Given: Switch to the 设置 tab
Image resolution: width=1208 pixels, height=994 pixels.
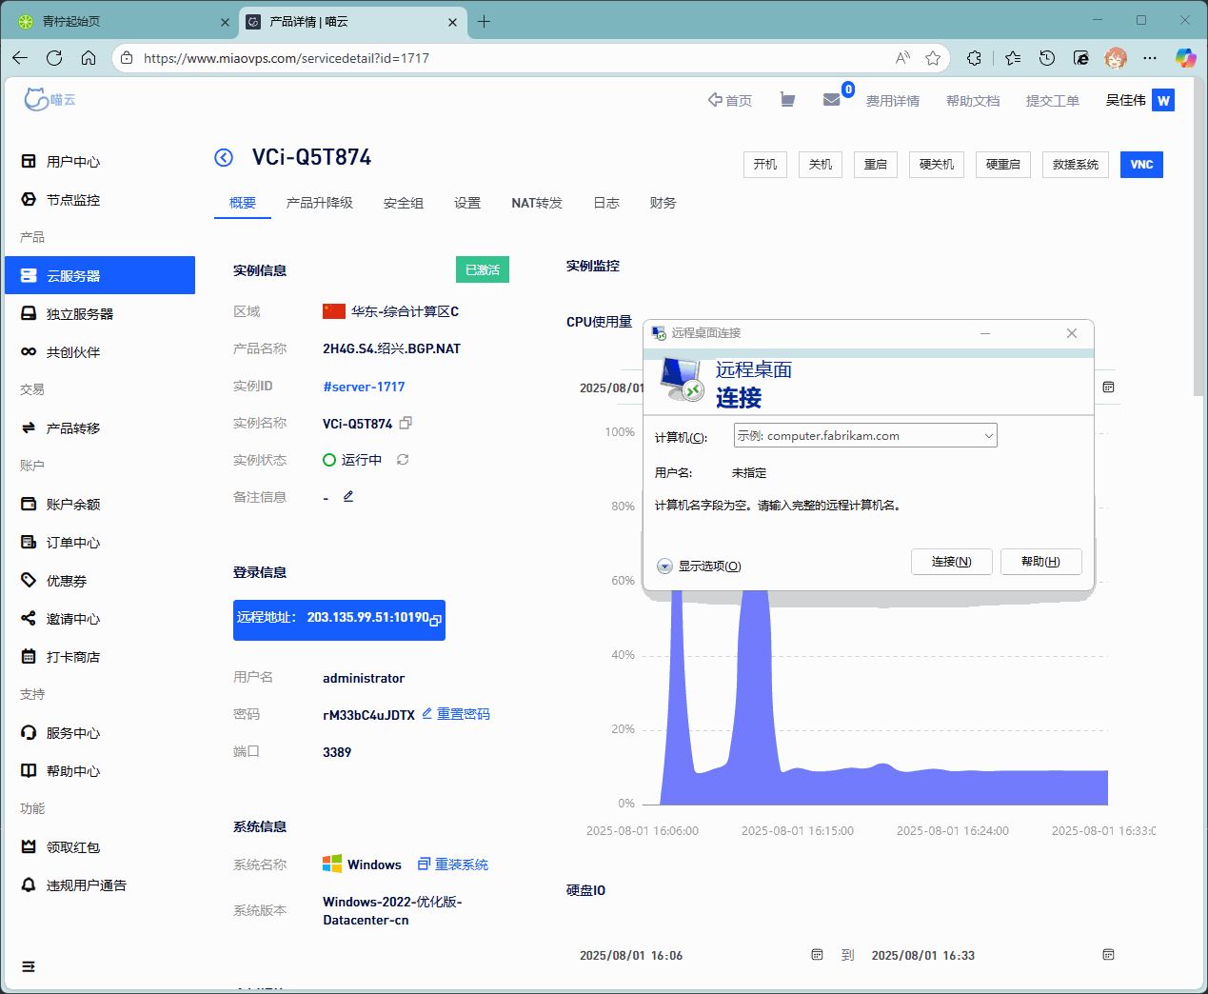Looking at the screenshot, I should pos(467,203).
